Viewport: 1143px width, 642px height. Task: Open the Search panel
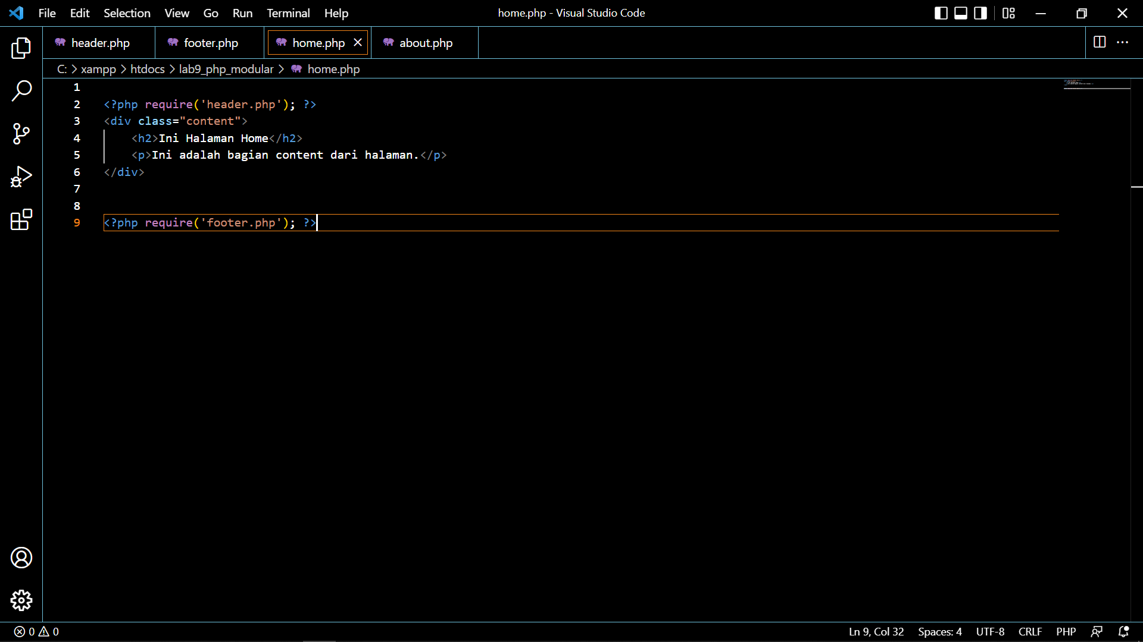pos(21,91)
